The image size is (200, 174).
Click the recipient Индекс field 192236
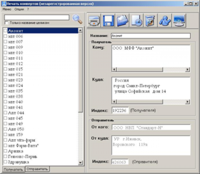pos(120,110)
